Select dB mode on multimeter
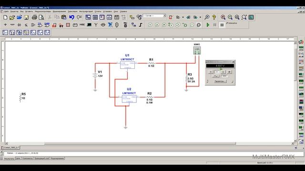Viewport: 305px width, 171px height. click(x=229, y=72)
